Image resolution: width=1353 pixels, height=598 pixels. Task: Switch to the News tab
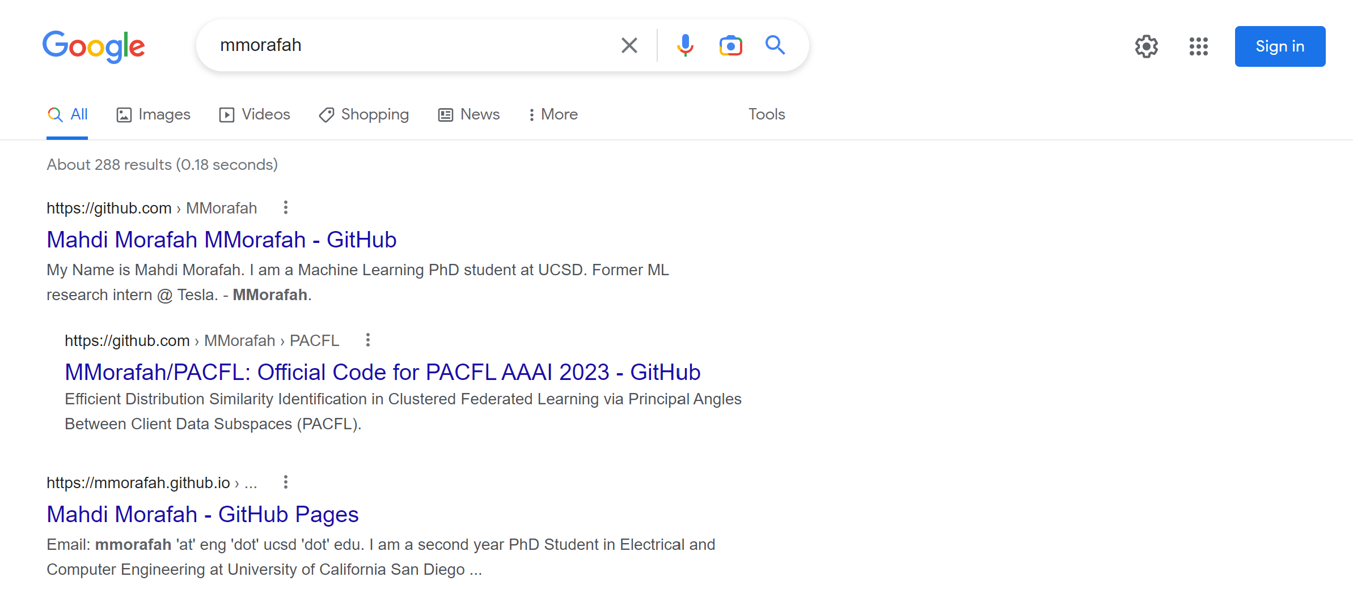[x=469, y=114]
